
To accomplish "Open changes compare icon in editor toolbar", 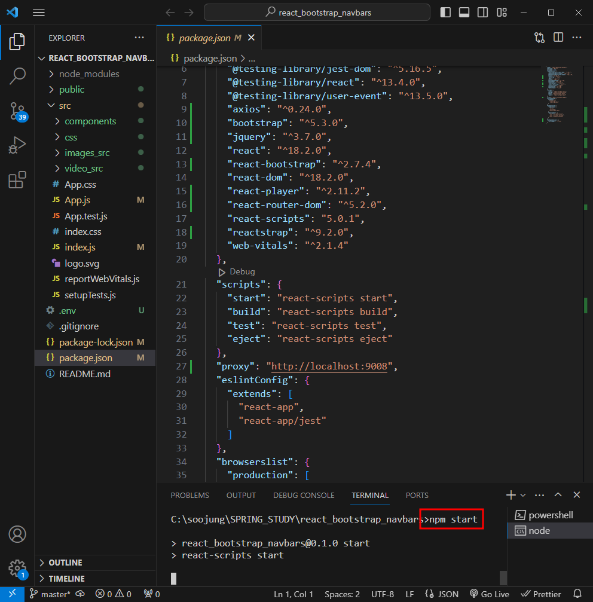I will tap(539, 38).
